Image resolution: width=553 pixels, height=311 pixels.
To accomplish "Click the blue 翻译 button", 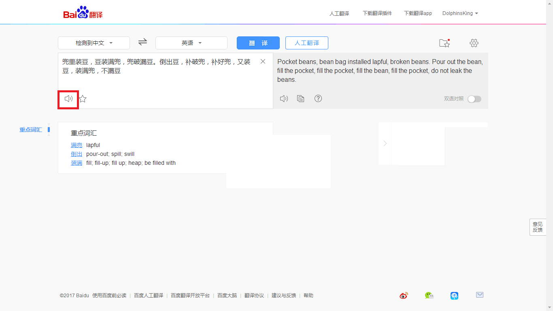I will pos(258,43).
